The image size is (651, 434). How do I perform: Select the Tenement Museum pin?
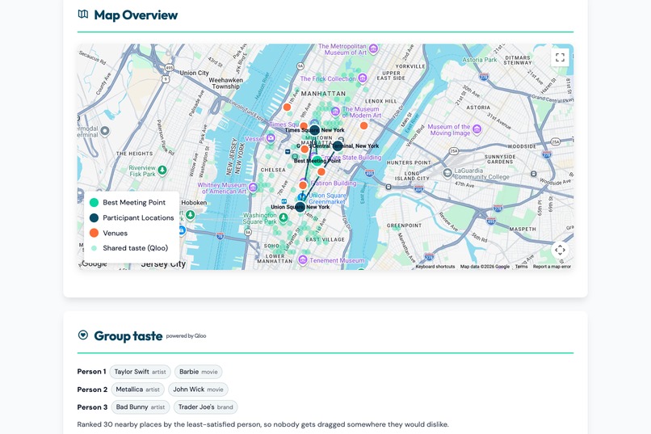pyautogui.click(x=303, y=260)
